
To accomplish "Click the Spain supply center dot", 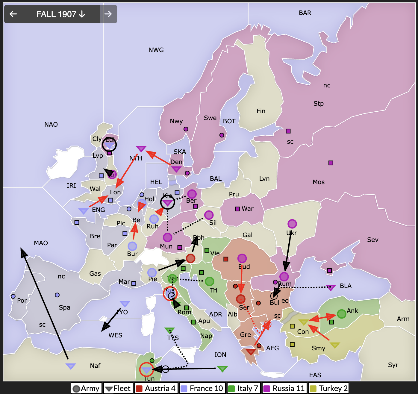I will tap(57, 295).
